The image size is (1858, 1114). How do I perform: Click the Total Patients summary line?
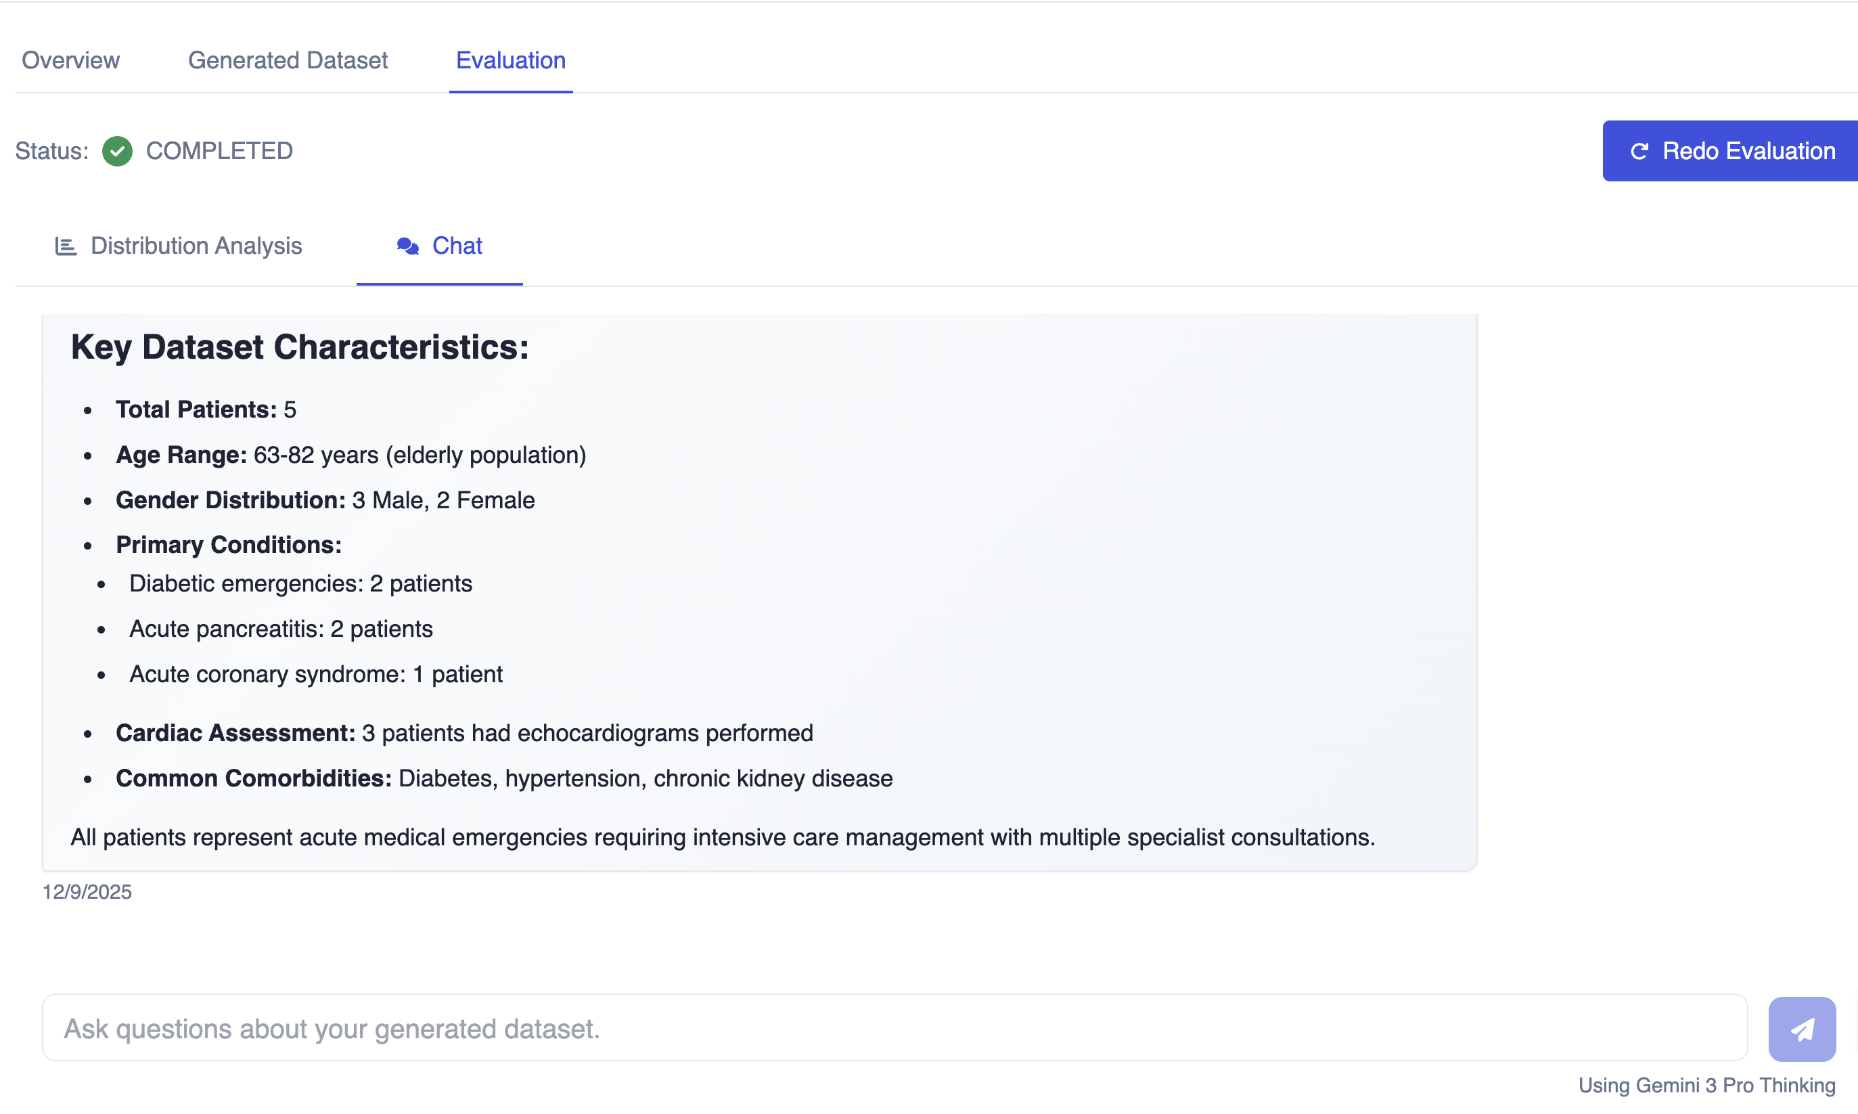[206, 409]
